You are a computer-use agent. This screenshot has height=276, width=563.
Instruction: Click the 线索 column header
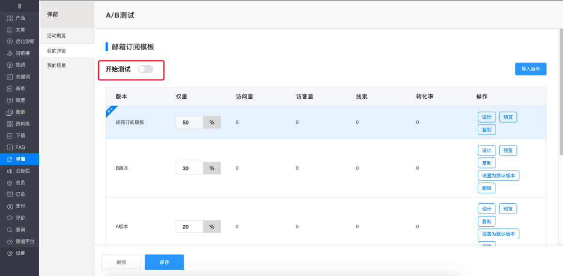361,96
